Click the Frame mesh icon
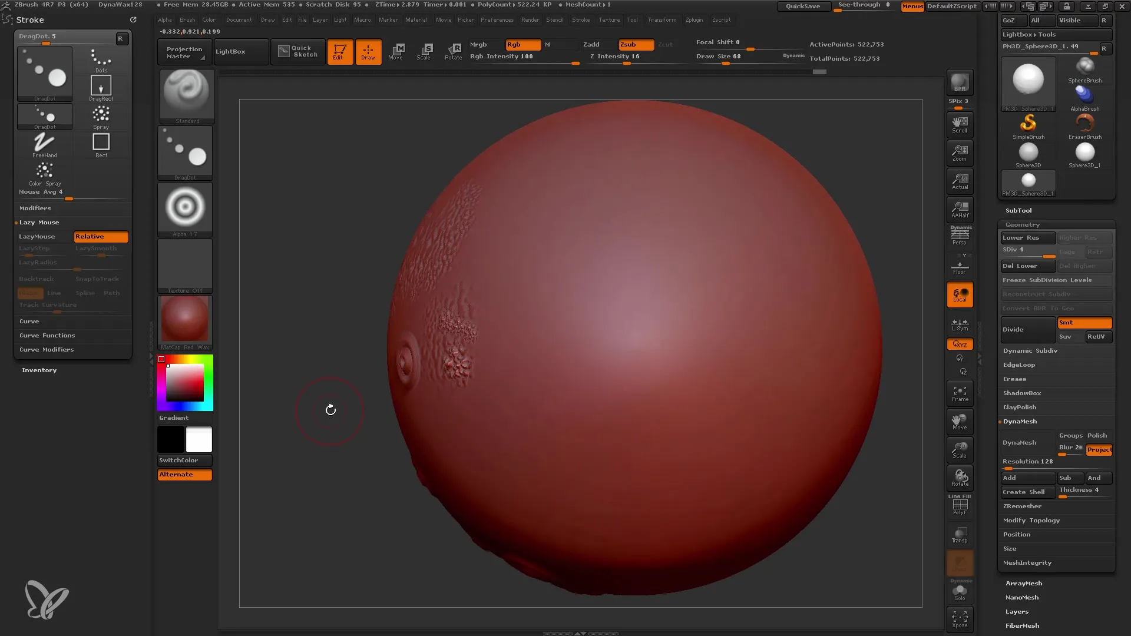 (x=960, y=393)
